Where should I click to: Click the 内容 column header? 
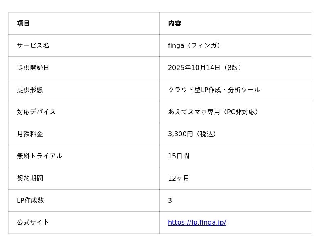click(175, 23)
